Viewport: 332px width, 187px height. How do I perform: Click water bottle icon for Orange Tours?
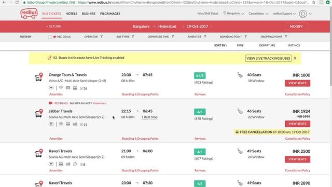[x=75, y=88]
